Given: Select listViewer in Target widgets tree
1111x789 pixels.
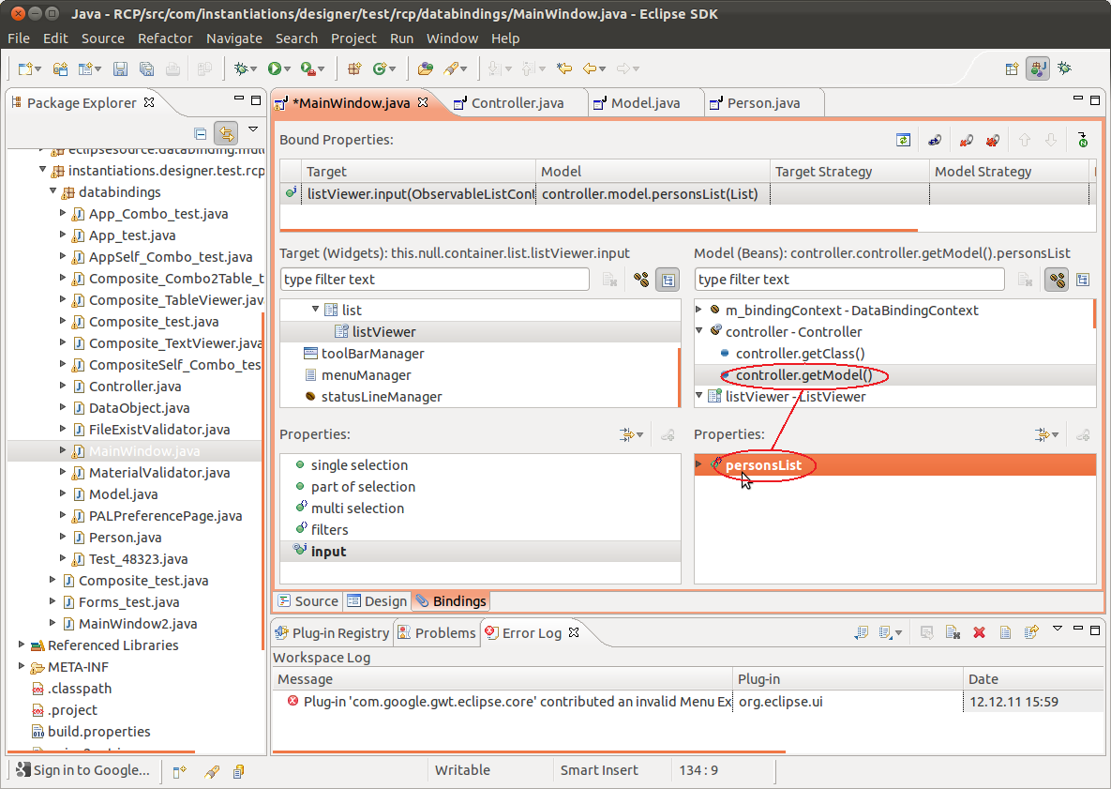Looking at the screenshot, I should [x=384, y=332].
